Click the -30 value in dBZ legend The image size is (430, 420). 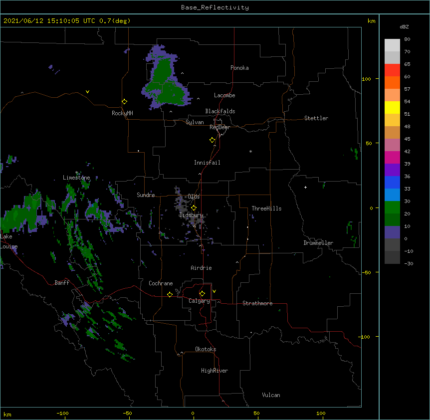click(409, 264)
